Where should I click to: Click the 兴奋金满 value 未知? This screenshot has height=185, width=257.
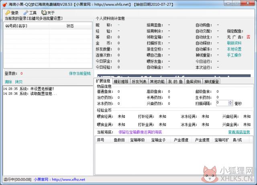[x=247, y=125]
